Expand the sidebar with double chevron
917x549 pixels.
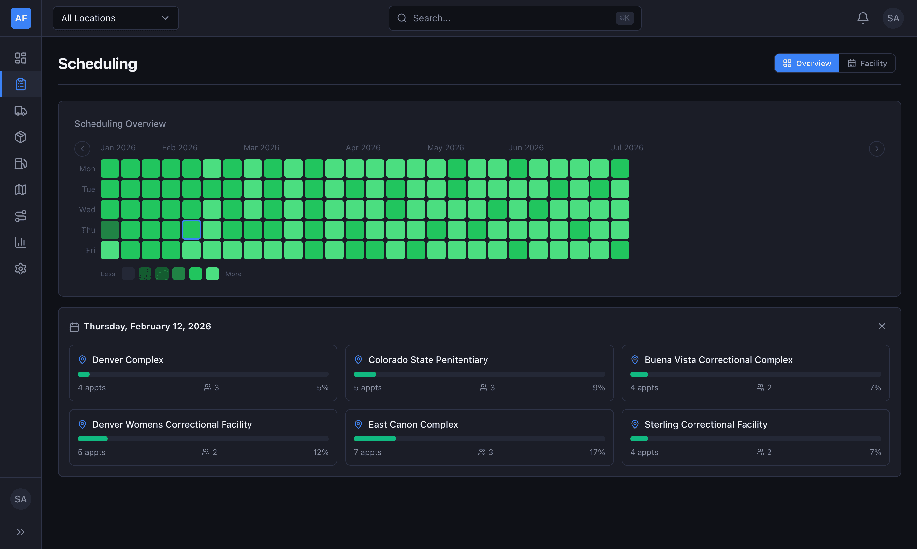pos(21,532)
